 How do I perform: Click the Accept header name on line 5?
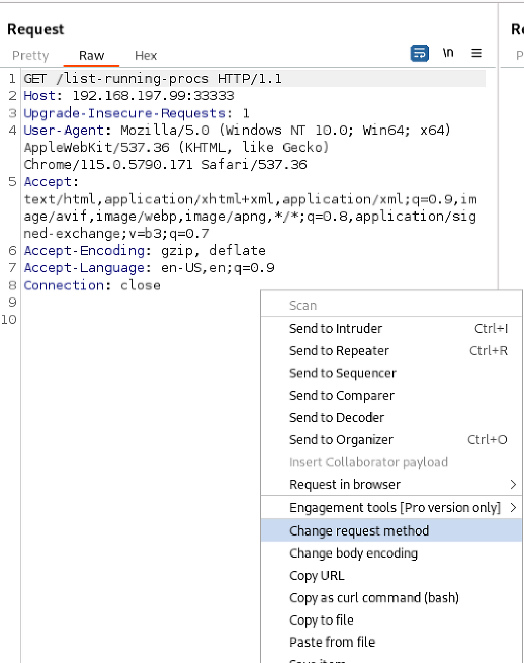pyautogui.click(x=48, y=182)
